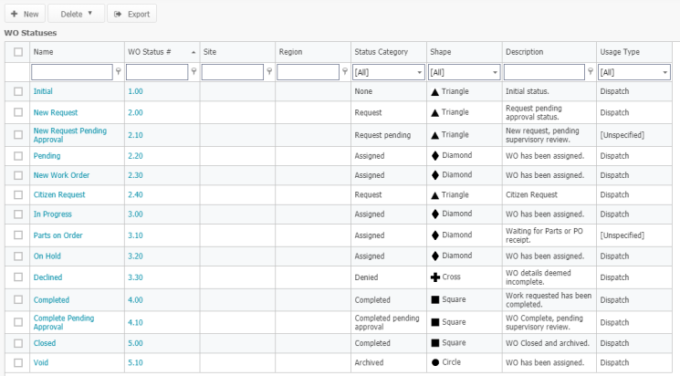Click the Square icon in Closed row
This screenshot has height=376, width=680.
(x=435, y=343)
